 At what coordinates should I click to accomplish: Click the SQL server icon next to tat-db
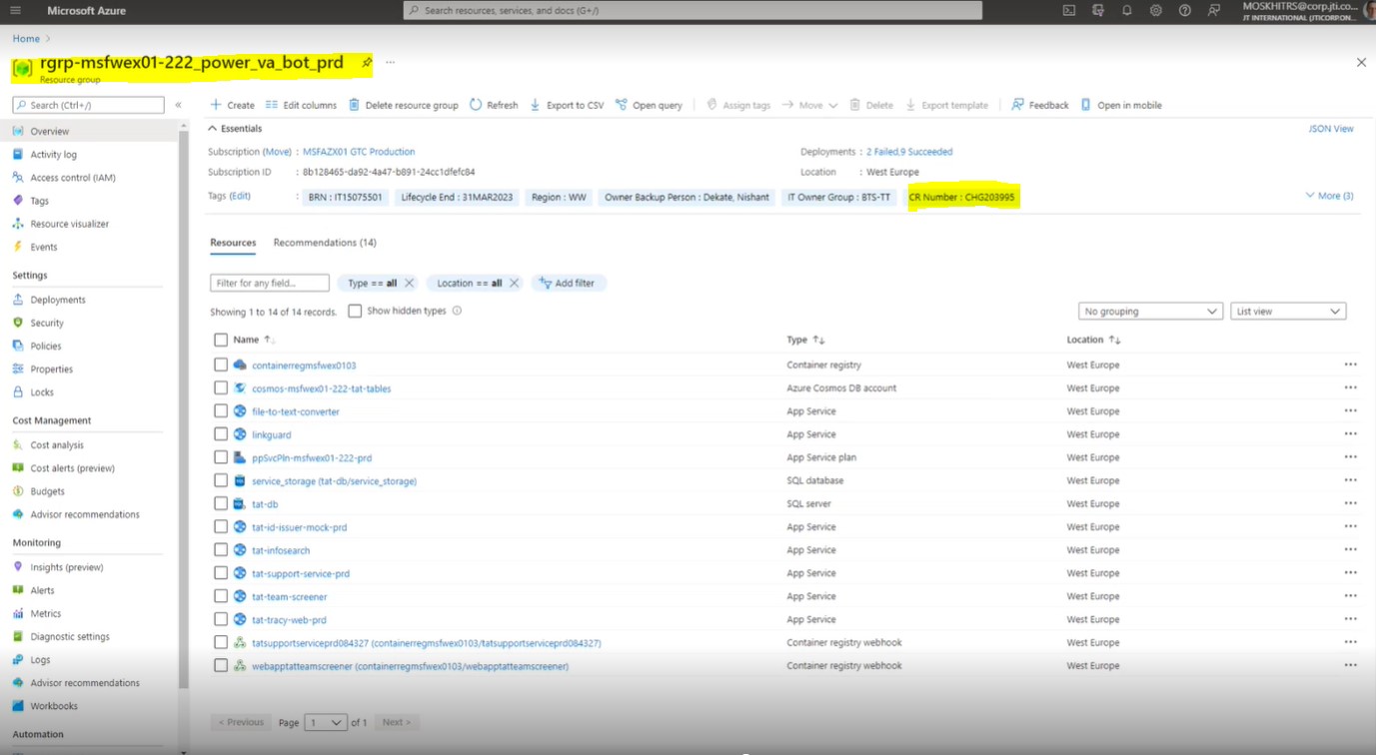coord(240,504)
